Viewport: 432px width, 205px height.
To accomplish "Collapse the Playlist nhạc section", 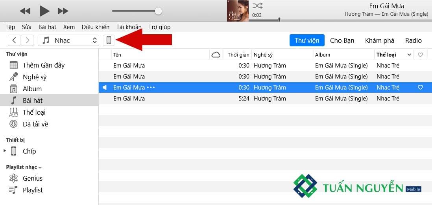I will coord(40,167).
